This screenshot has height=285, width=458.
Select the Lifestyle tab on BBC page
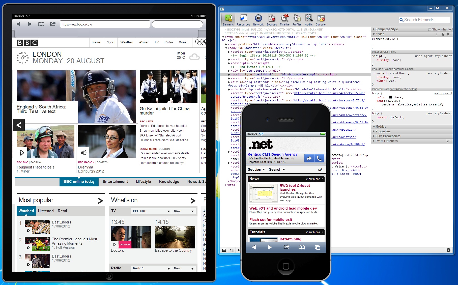[143, 182]
